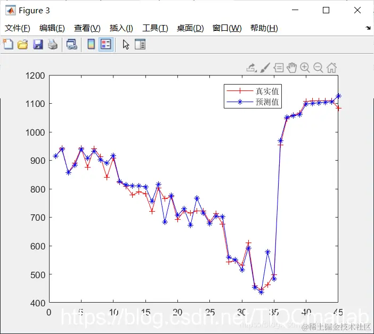Open the 桌面(D) menu

[x=190, y=28]
